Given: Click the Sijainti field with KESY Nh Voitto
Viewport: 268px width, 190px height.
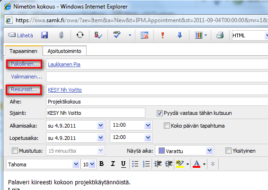Looking at the screenshot, I should coord(96,113).
